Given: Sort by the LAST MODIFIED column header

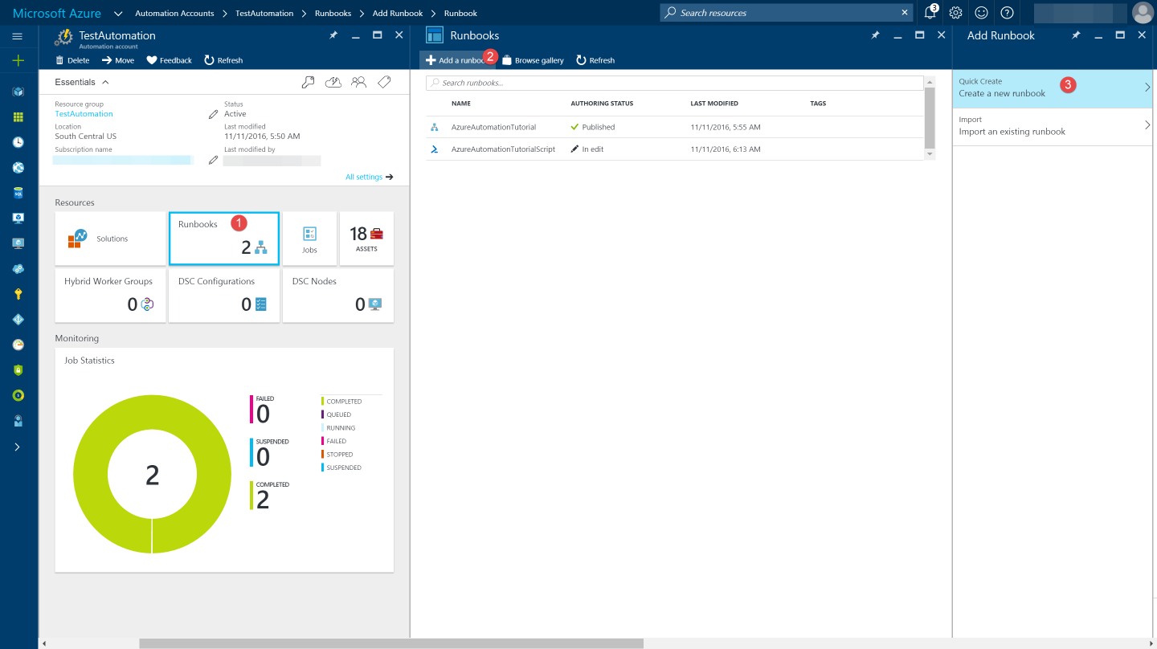Looking at the screenshot, I should click(714, 104).
